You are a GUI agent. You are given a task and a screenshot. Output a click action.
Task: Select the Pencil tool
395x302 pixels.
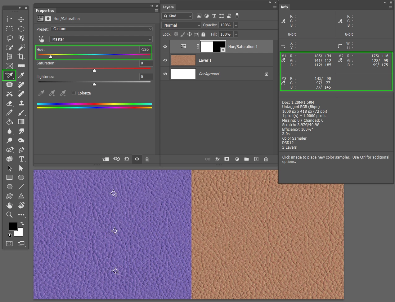(9, 112)
